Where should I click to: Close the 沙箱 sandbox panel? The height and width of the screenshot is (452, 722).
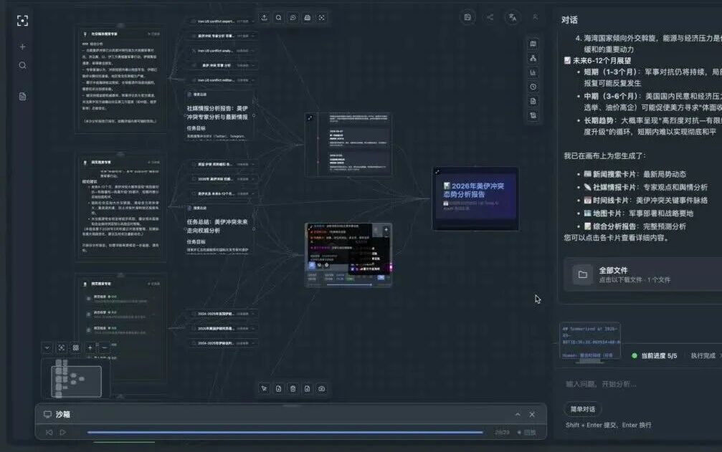pos(532,414)
